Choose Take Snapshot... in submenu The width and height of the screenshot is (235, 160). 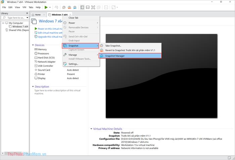pos(130,46)
